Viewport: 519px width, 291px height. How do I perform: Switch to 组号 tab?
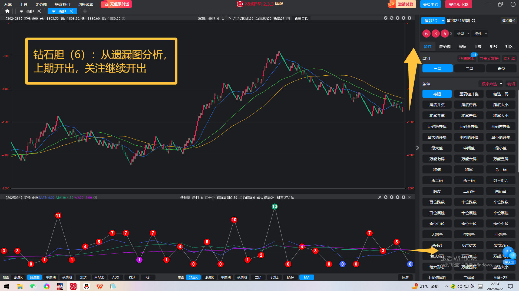point(493,46)
